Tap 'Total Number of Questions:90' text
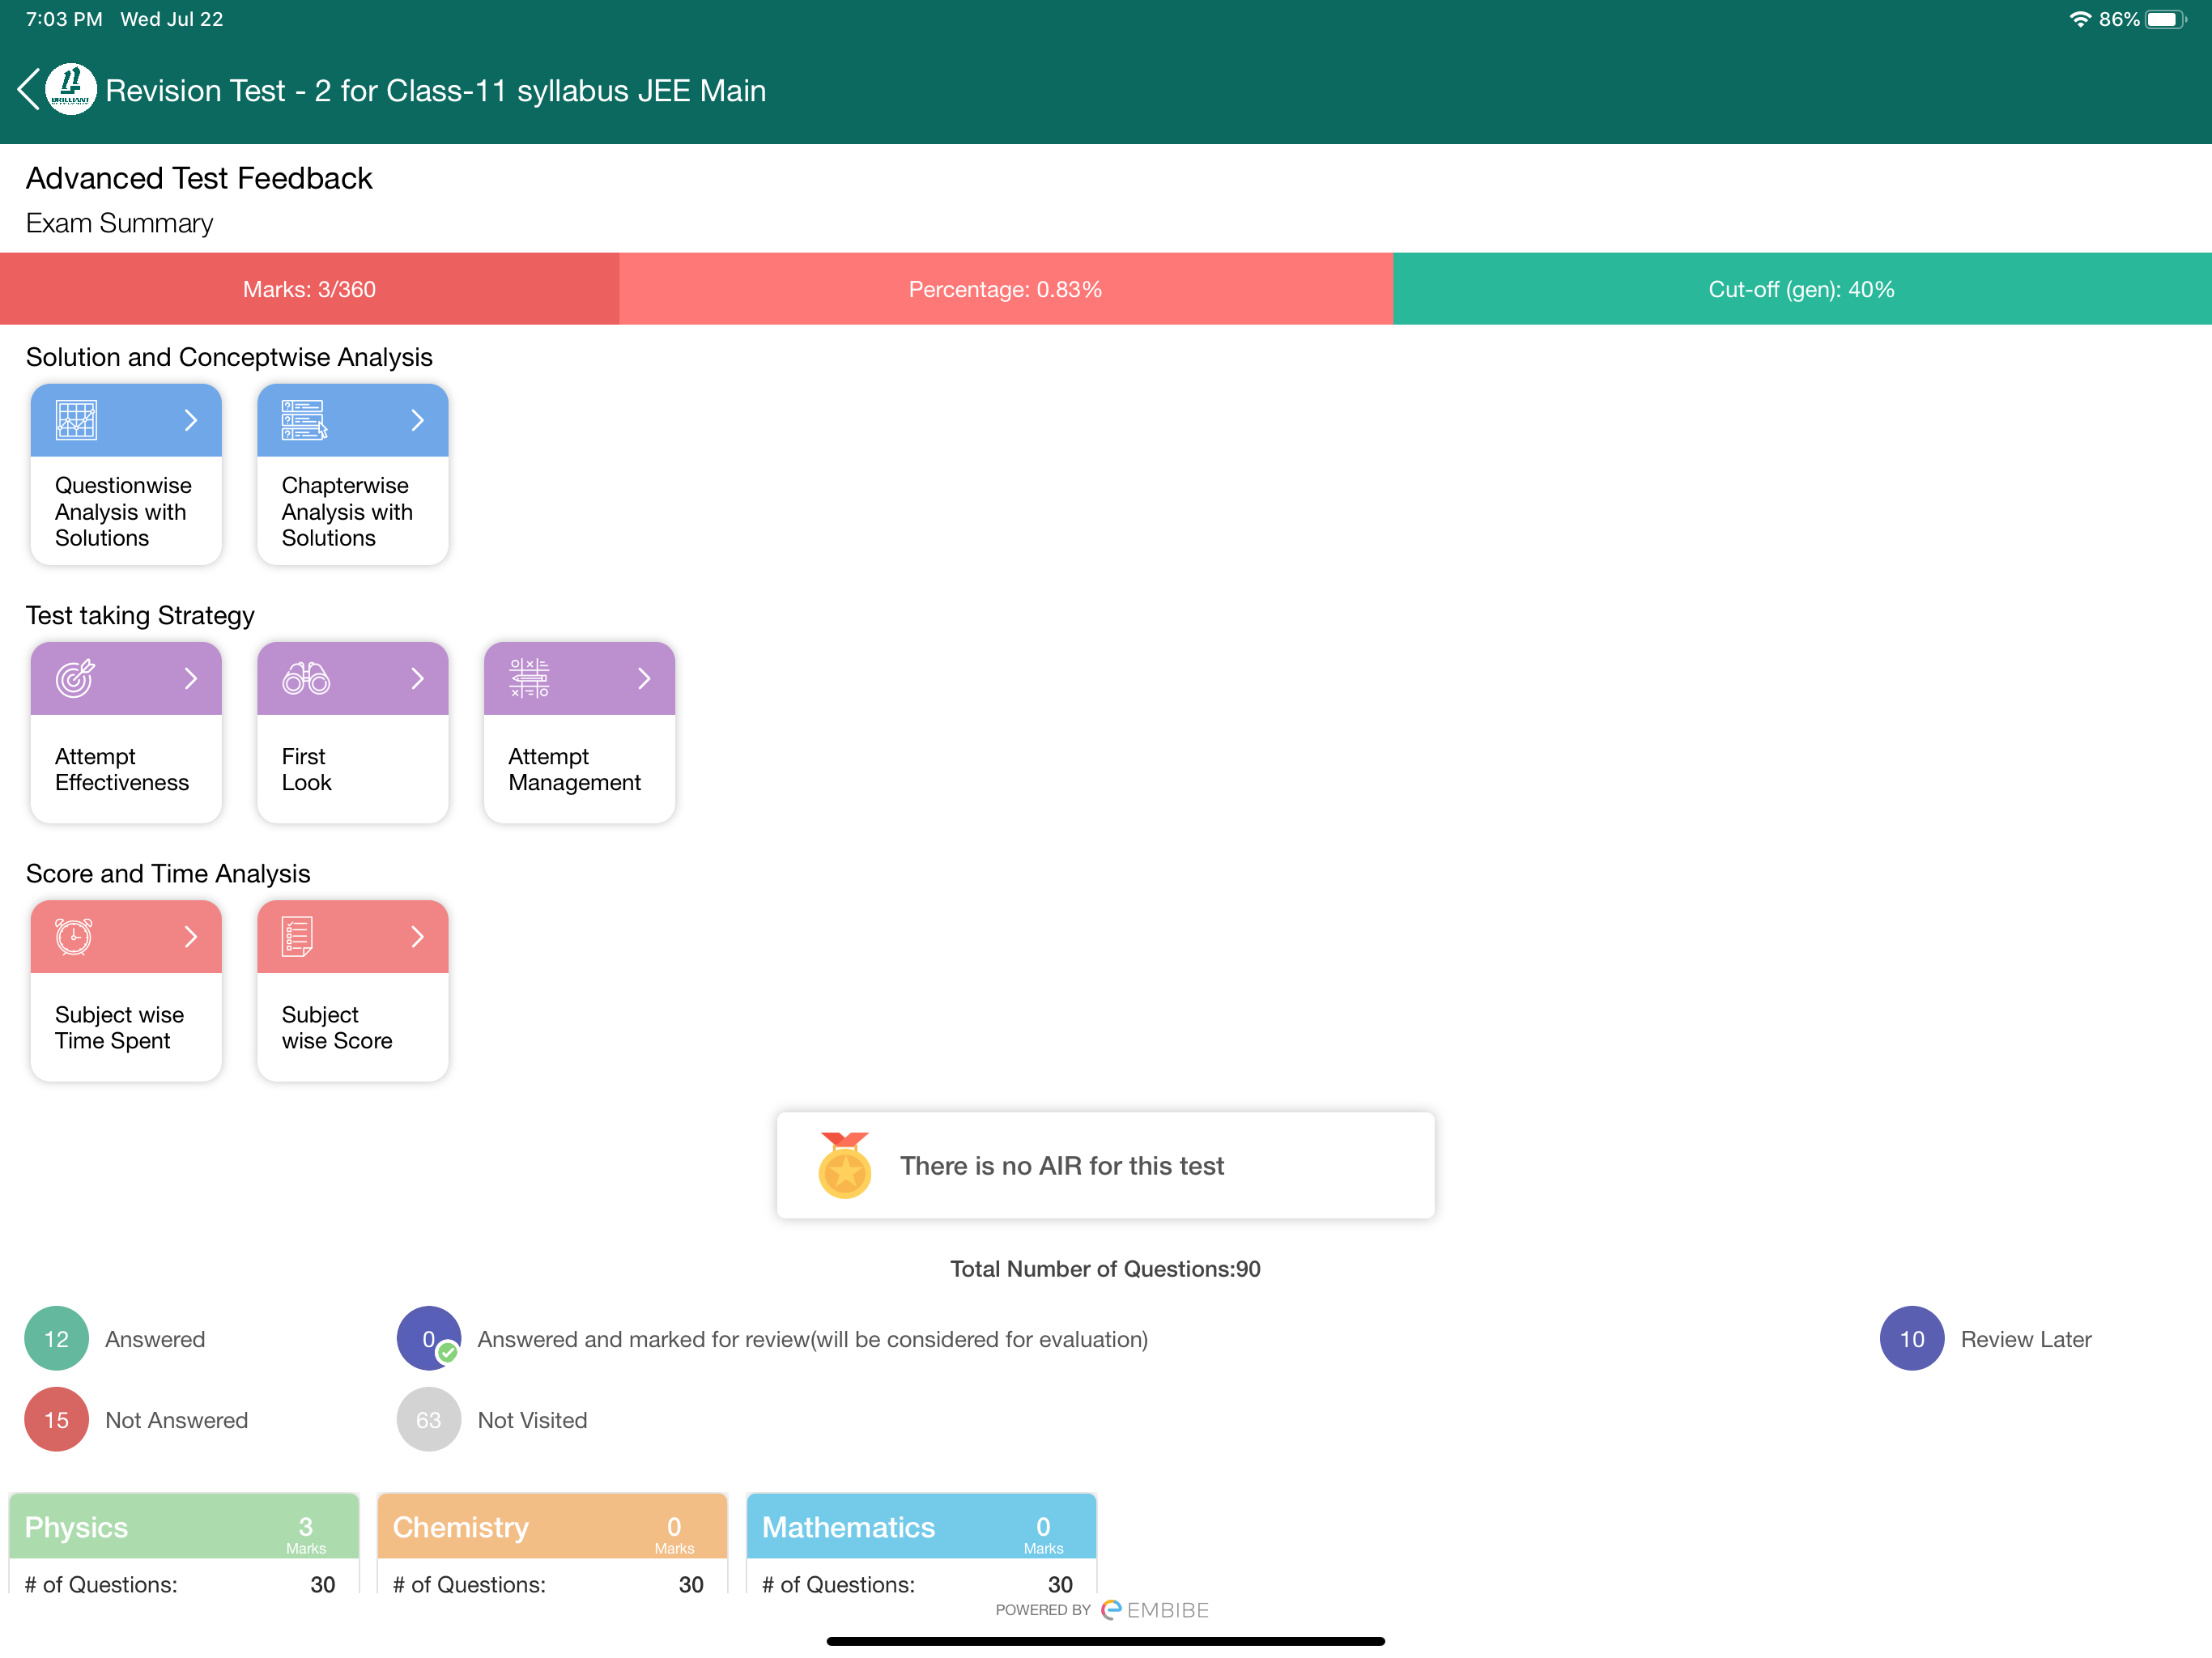 (1105, 1268)
